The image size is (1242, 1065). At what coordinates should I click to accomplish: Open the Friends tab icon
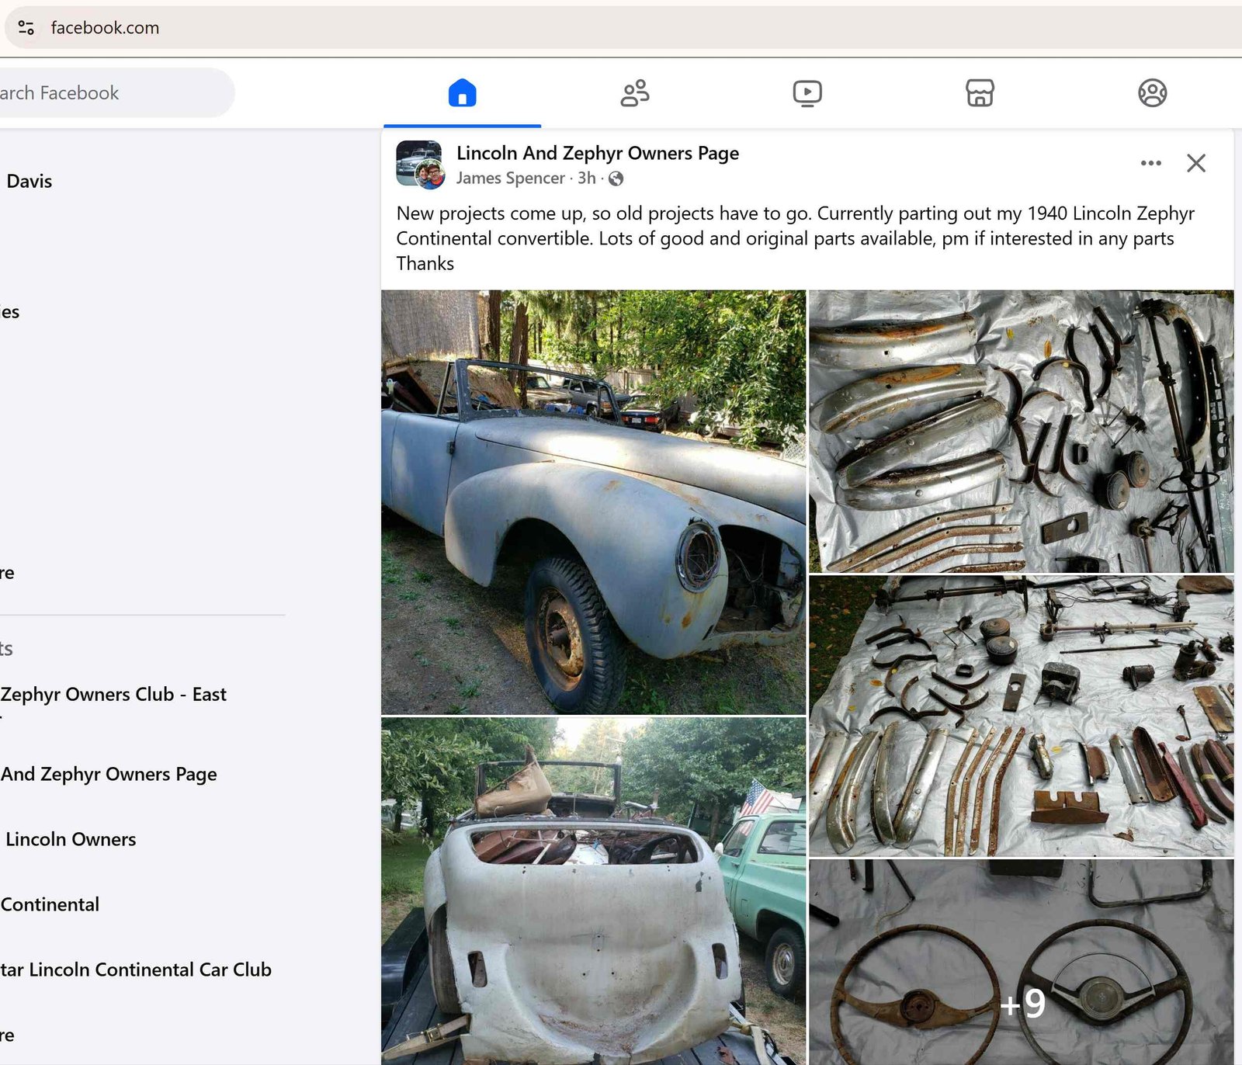(634, 93)
